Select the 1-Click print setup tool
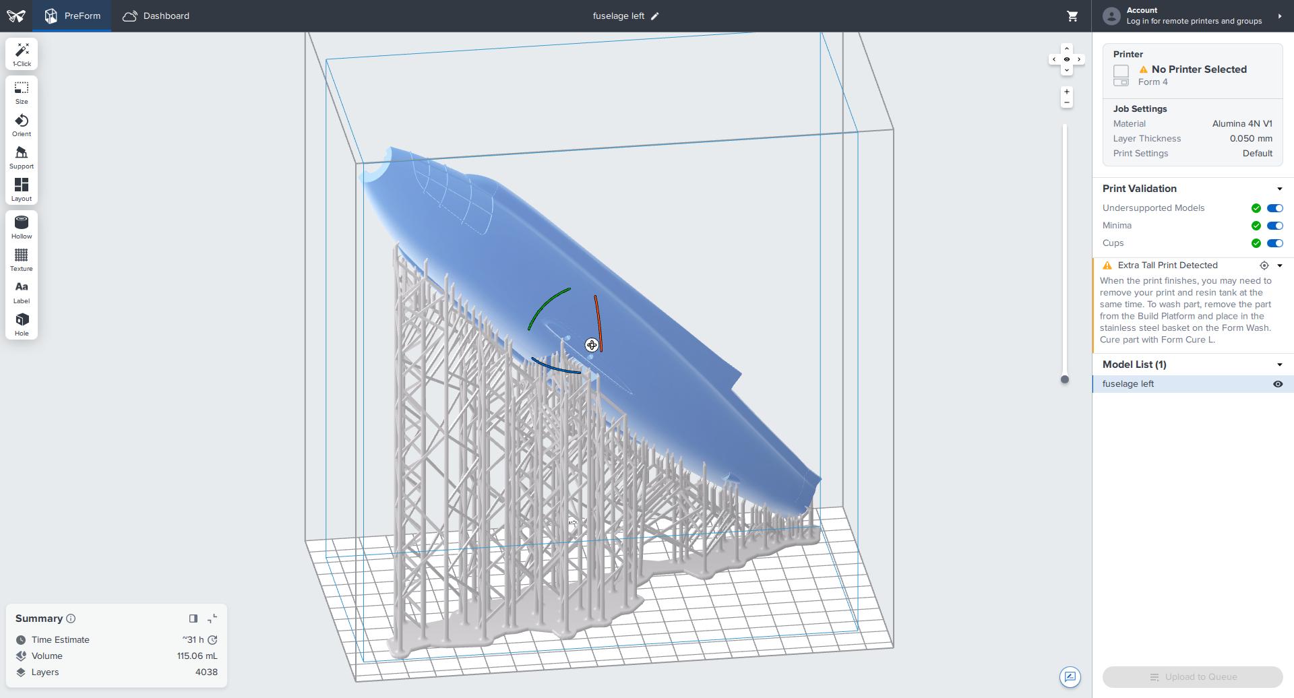The image size is (1294, 698). (22, 55)
